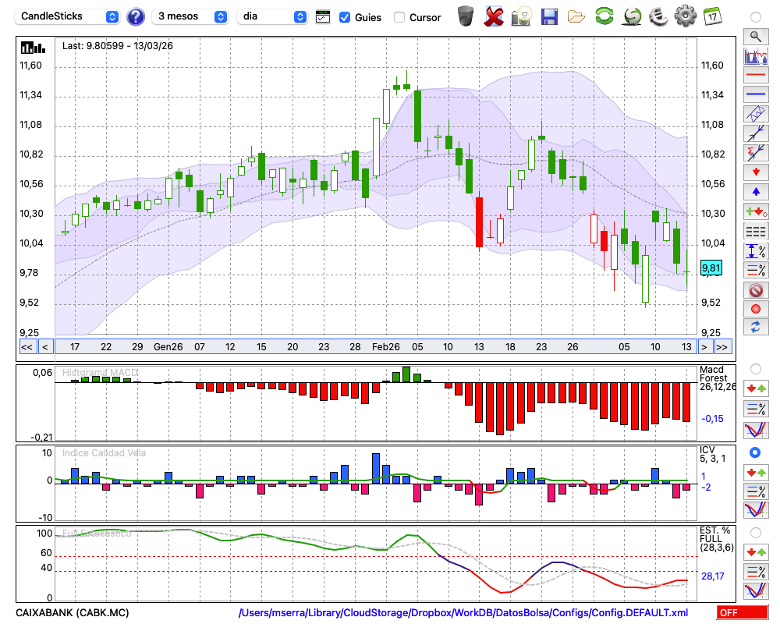Image resolution: width=780 pixels, height=624 pixels.
Task: Click the dashed lines grid tool
Action: coord(756,231)
